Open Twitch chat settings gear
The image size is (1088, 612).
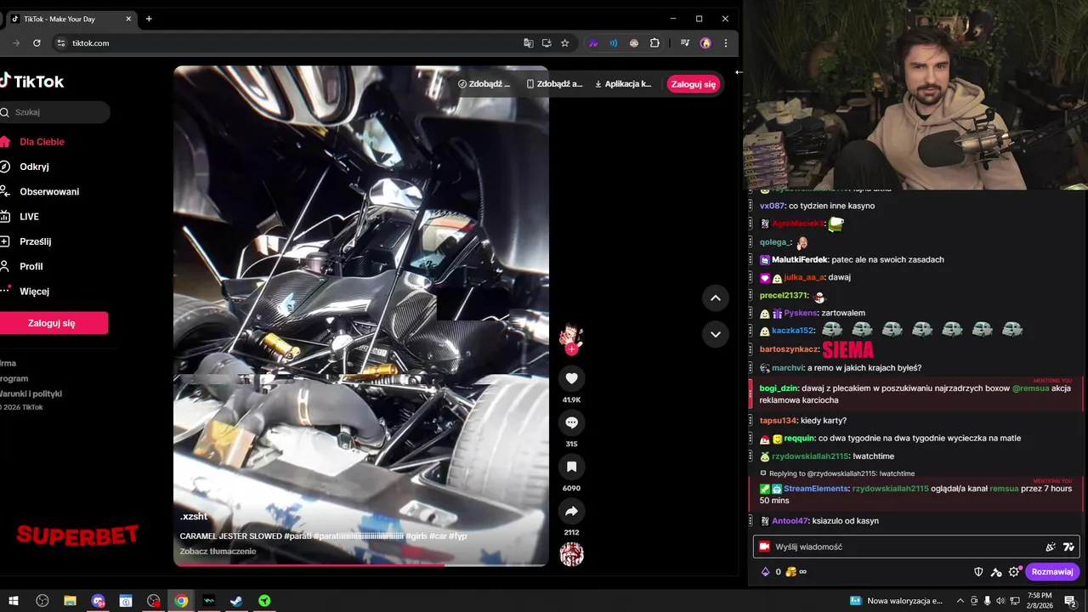pos(1014,572)
